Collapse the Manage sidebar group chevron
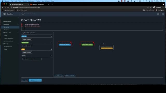Screen dimensions: 166x93 (x=18, y=44)
